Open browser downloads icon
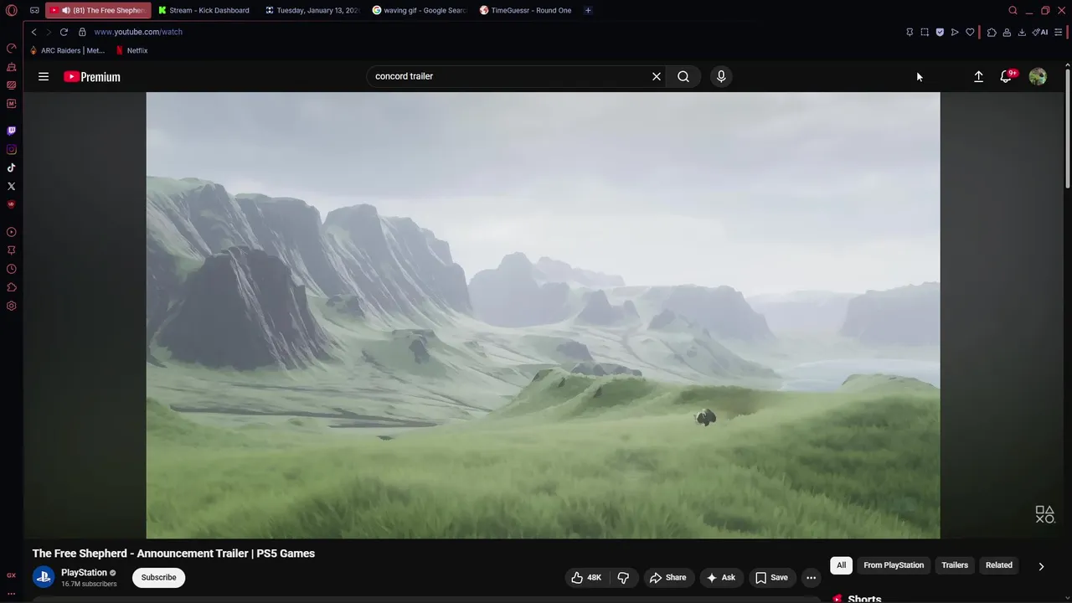 coord(1022,32)
